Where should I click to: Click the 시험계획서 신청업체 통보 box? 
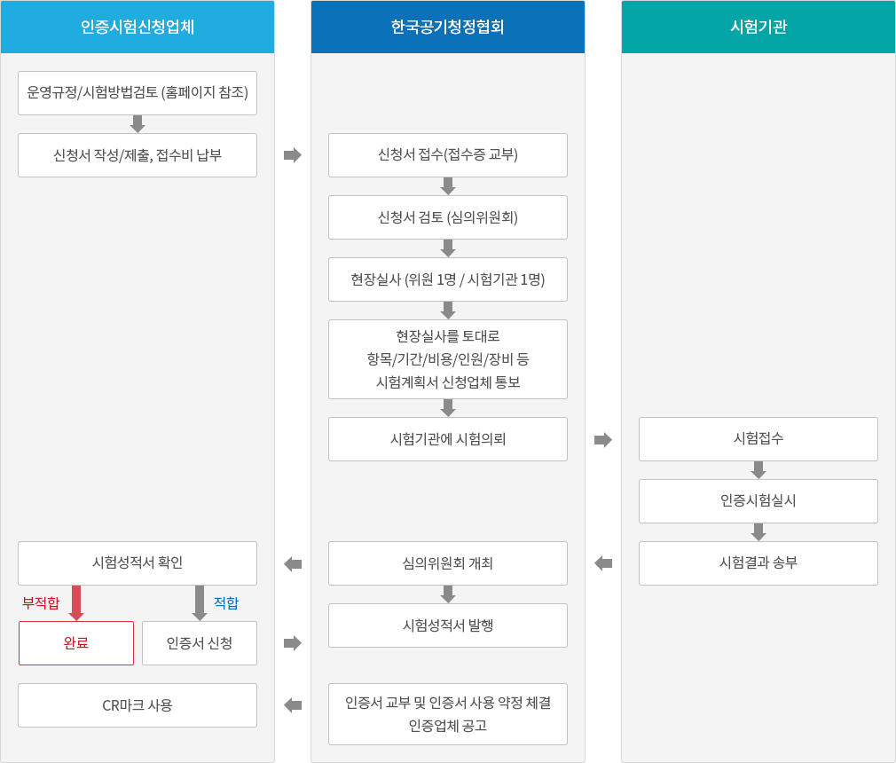448,359
